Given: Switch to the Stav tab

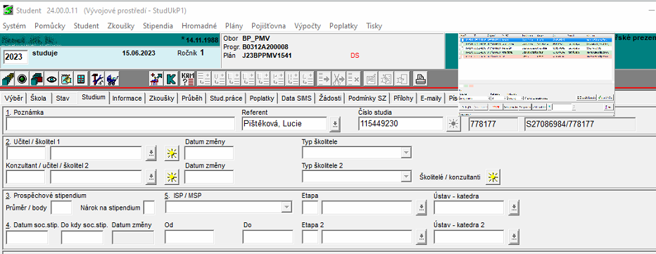Looking at the screenshot, I should 63,99.
